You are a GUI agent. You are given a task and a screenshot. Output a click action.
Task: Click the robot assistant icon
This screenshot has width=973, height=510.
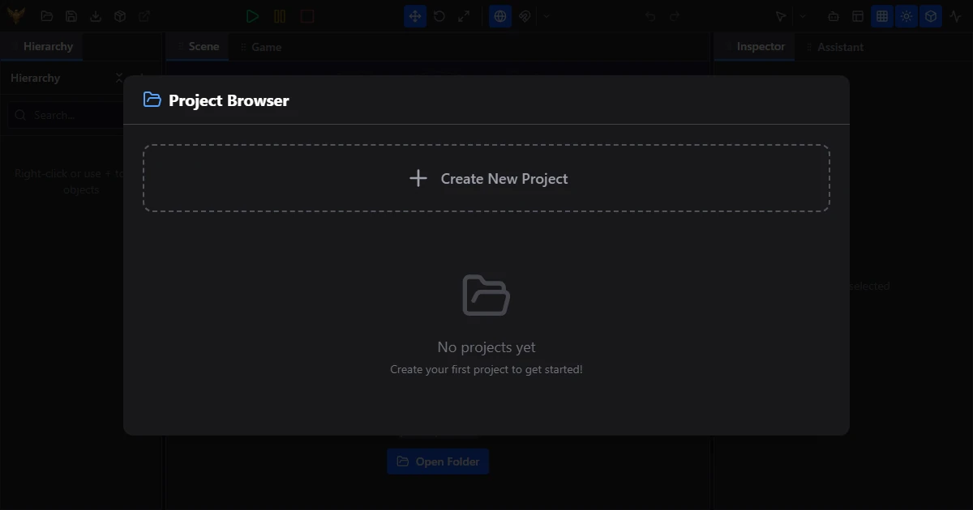coord(834,16)
